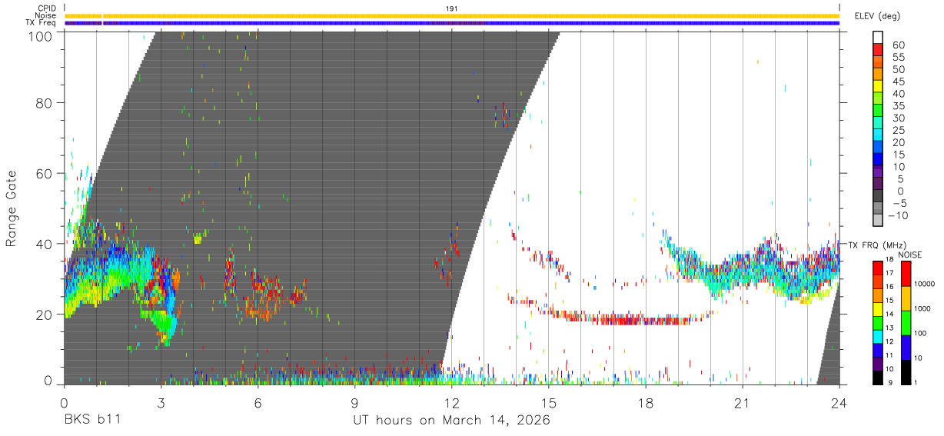Click the 9 tick on UT hours axis
Screen dimensions: 944x436
[x=355, y=403]
